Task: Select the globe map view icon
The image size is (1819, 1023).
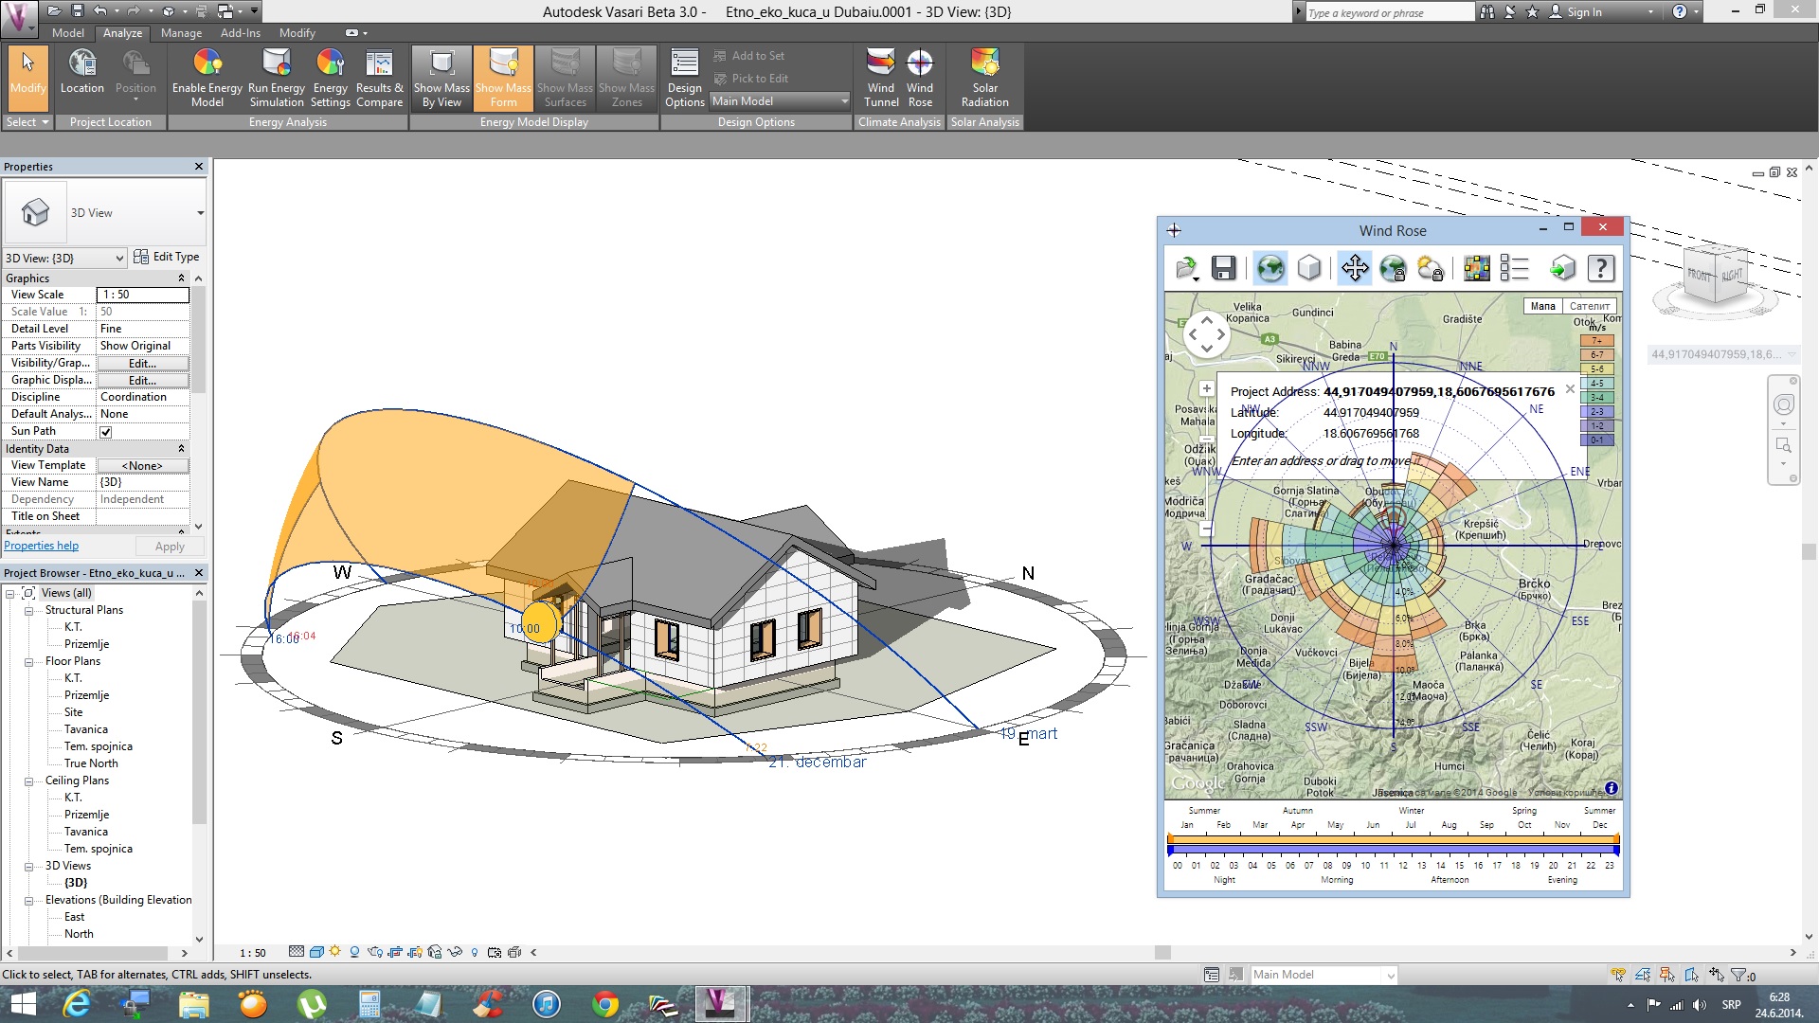Action: [1270, 269]
